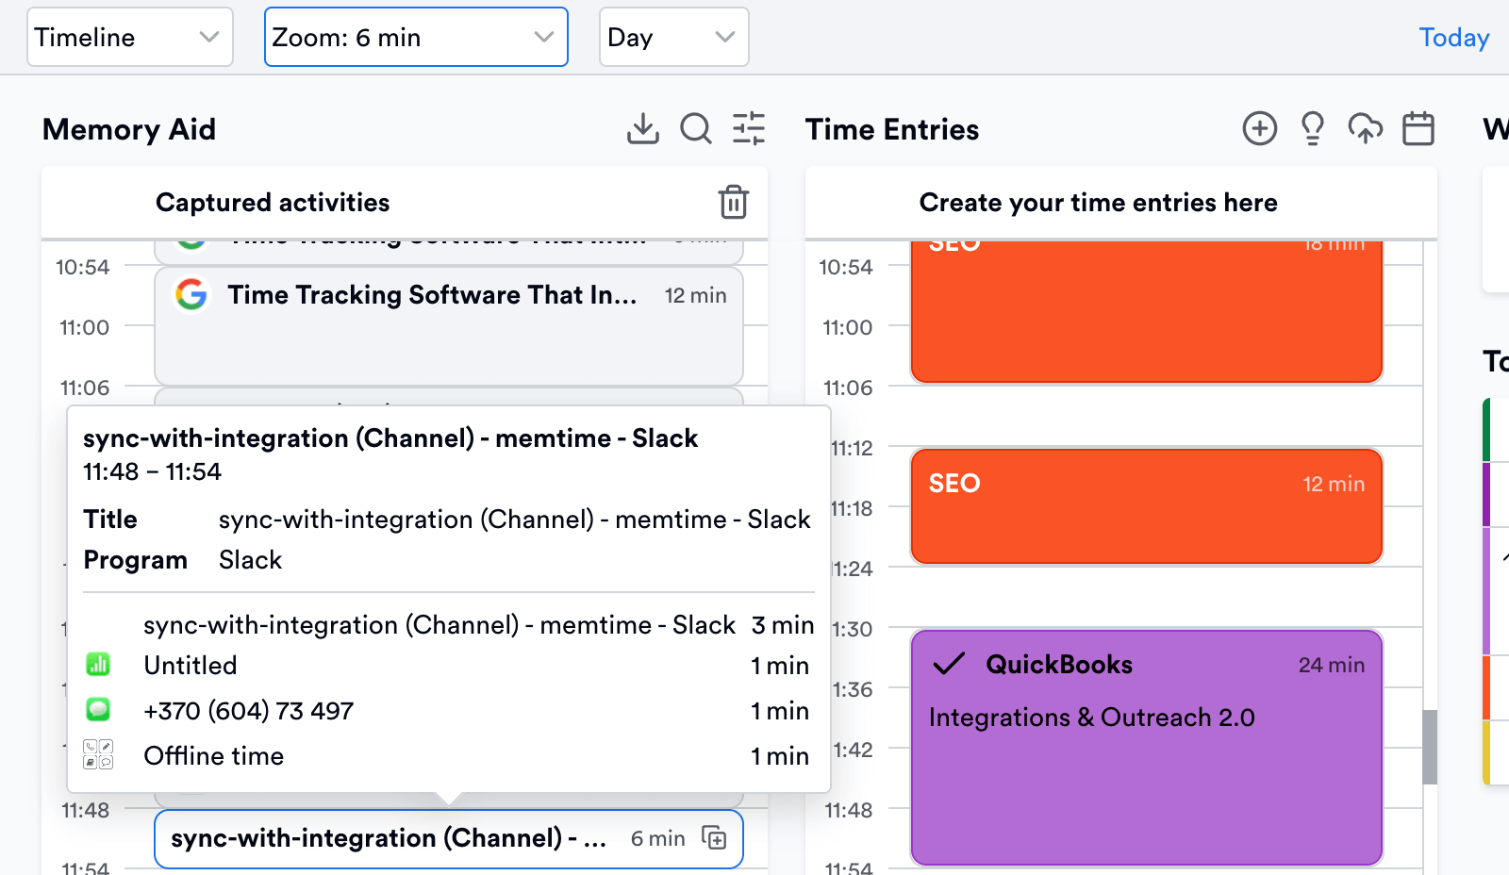The height and width of the screenshot is (875, 1509).
Task: Open Memory Aid filter settings sliders icon
Action: (x=749, y=128)
